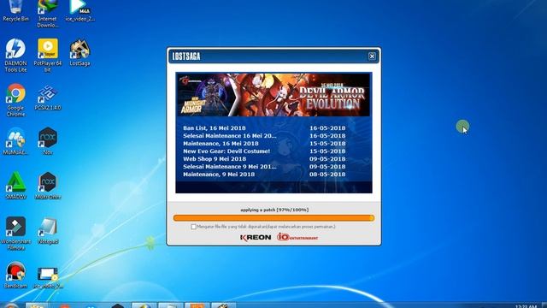547x308 pixels.
Task: Click the Devil Armor Evolution banner
Action: coord(273,95)
